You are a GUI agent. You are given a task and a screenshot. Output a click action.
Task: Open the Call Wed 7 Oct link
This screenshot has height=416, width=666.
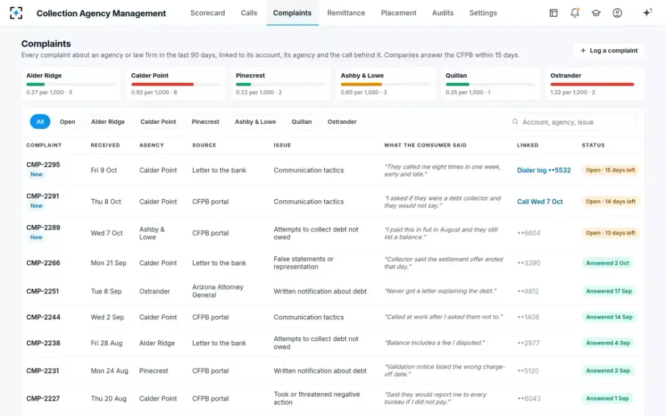pyautogui.click(x=540, y=202)
